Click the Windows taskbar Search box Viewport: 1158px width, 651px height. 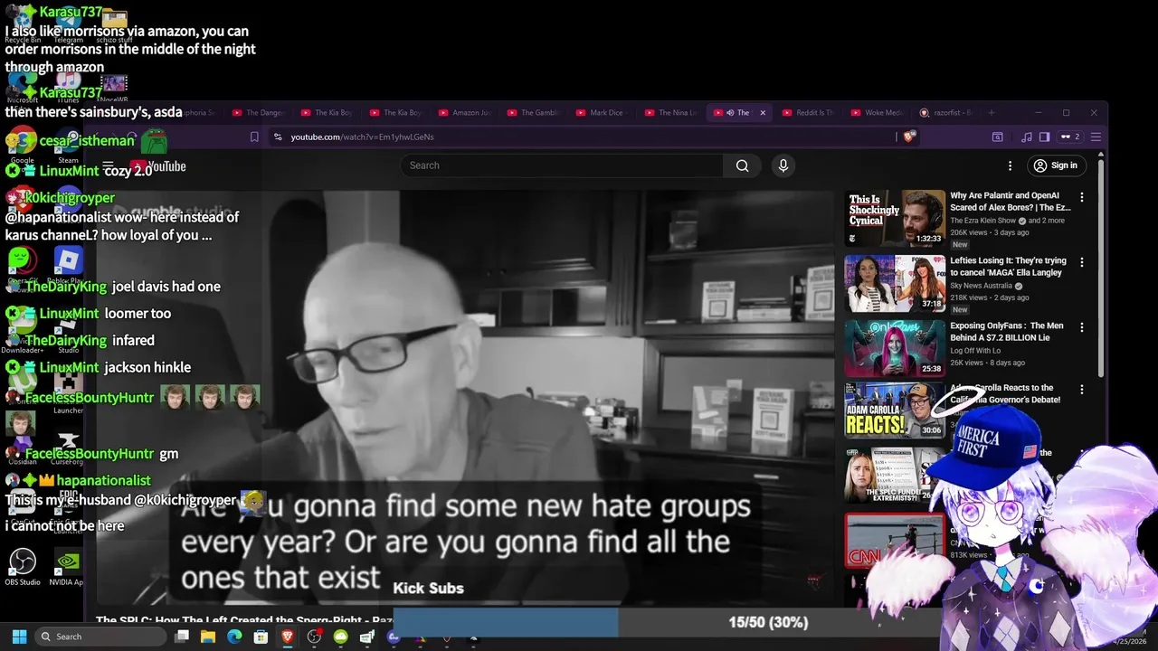(x=101, y=637)
